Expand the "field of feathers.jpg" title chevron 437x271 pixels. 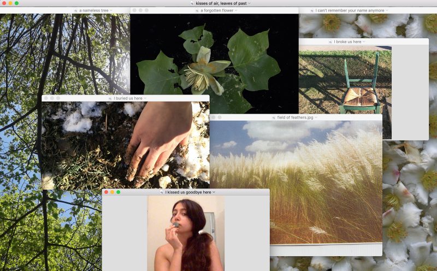pyautogui.click(x=316, y=117)
